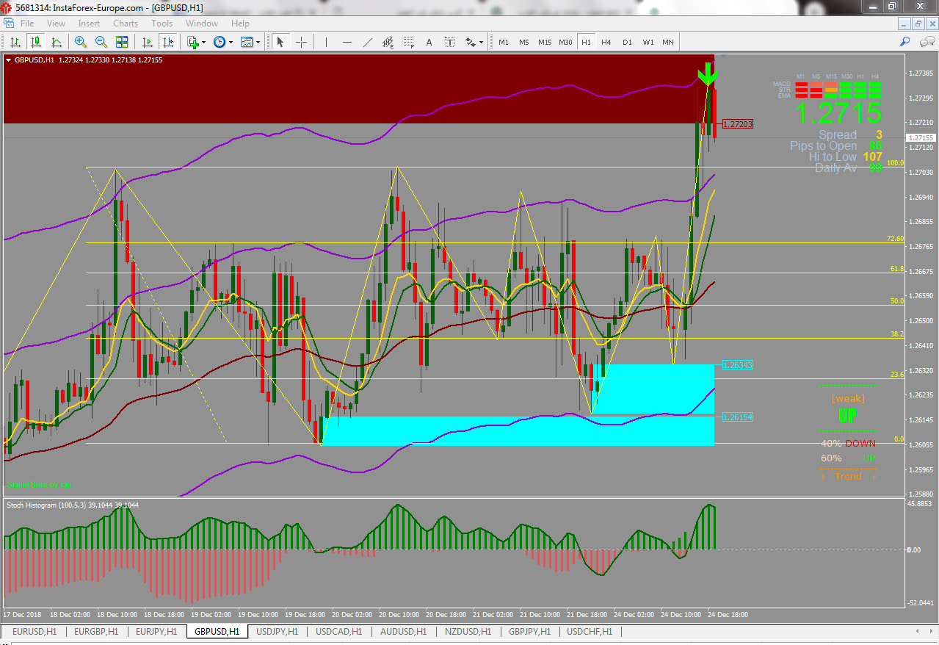Viewport: 939px width, 645px height.
Task: Change timeframe to D1
Action: coord(627,43)
